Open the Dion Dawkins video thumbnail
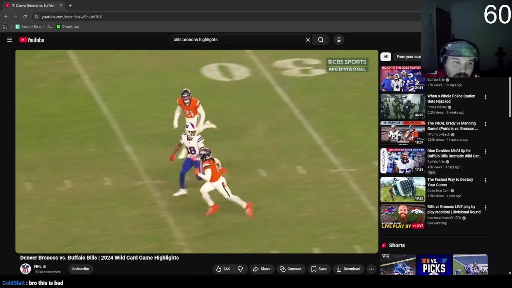 click(x=403, y=161)
